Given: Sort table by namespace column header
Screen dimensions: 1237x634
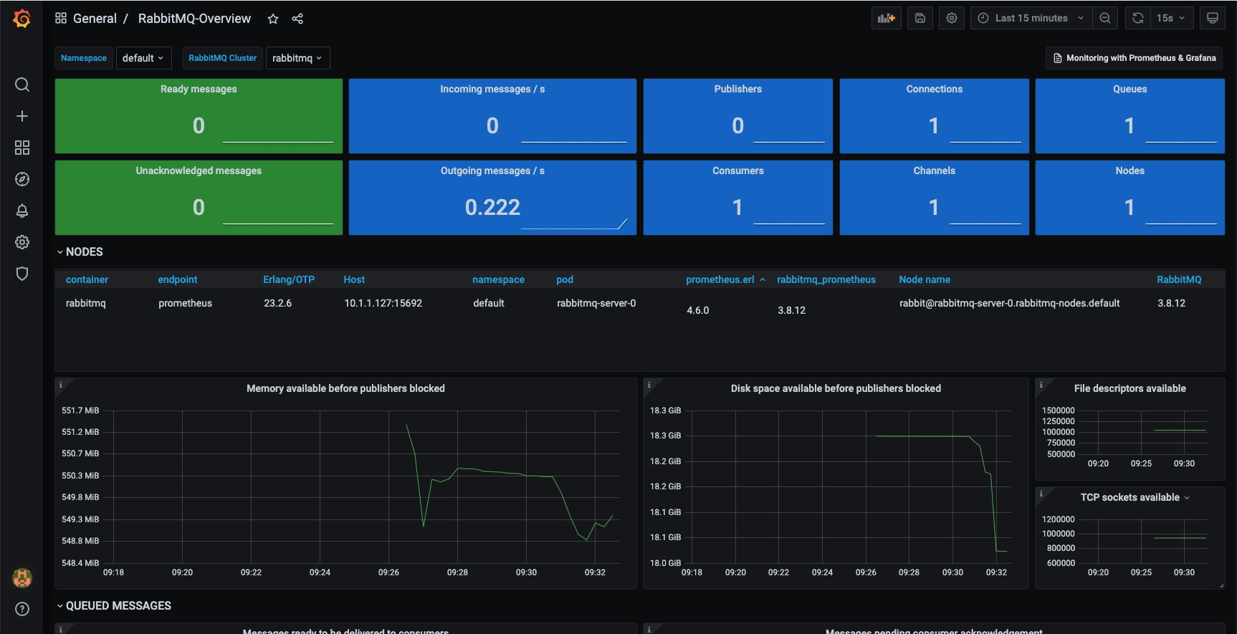Looking at the screenshot, I should [x=498, y=279].
